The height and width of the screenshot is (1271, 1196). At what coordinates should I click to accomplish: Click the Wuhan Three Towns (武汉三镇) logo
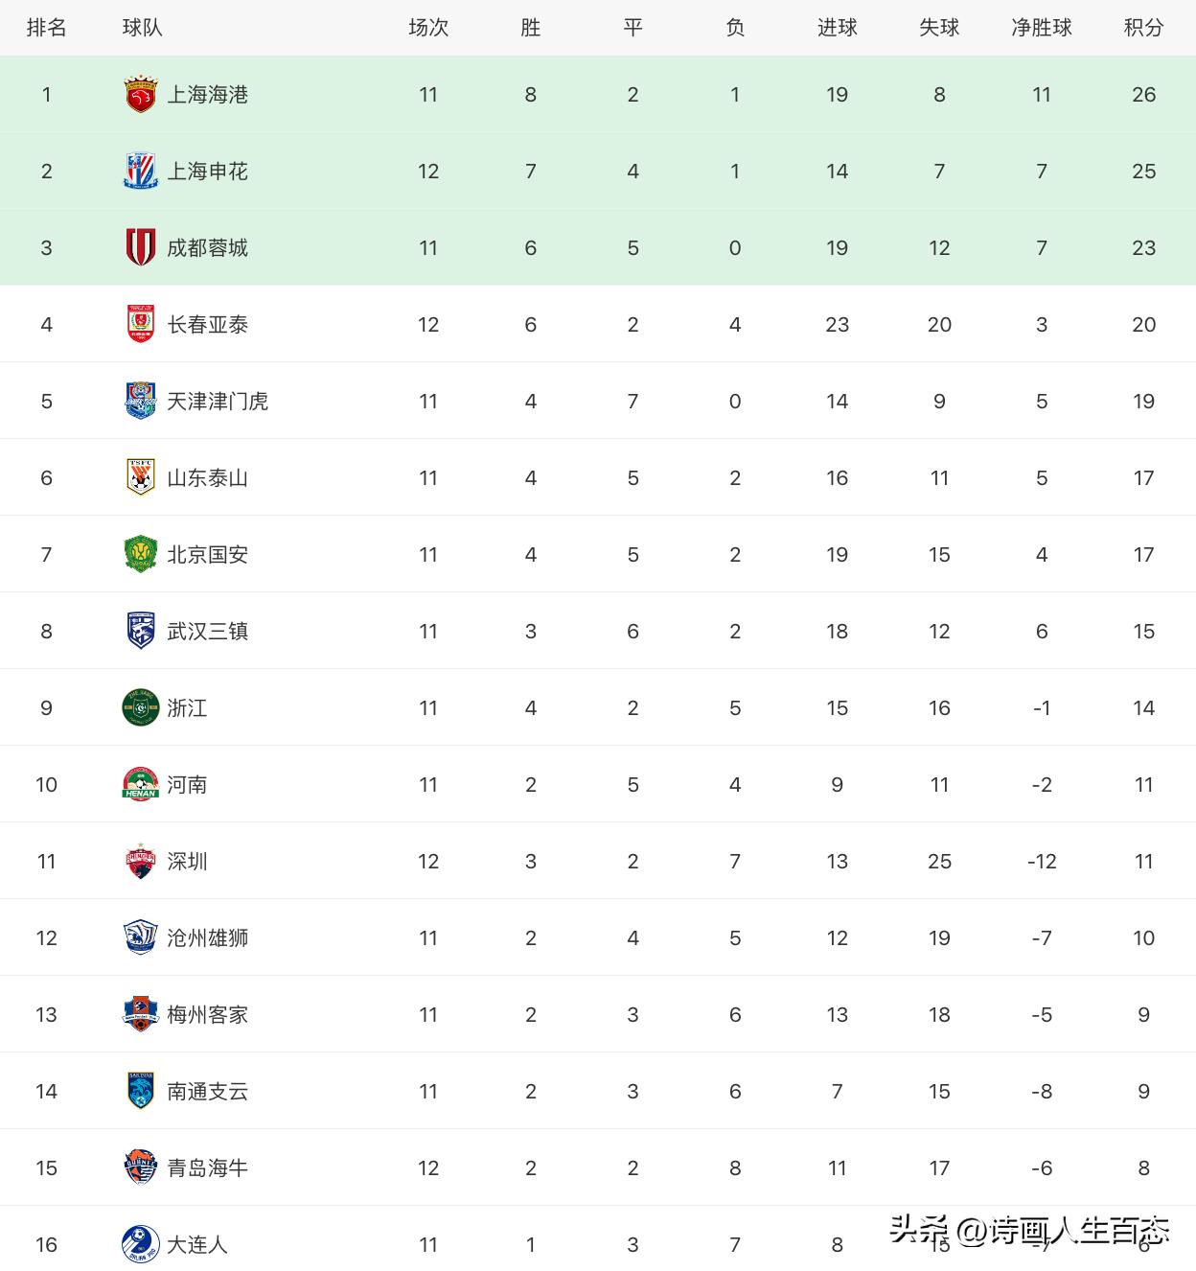(x=141, y=632)
